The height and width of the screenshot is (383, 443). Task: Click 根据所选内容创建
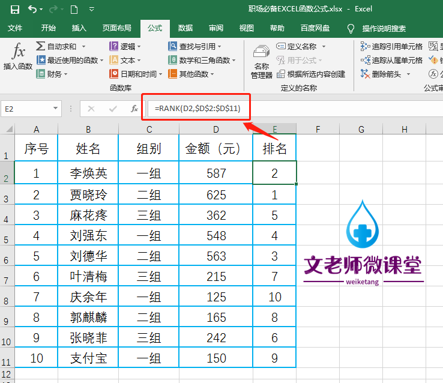(311, 74)
